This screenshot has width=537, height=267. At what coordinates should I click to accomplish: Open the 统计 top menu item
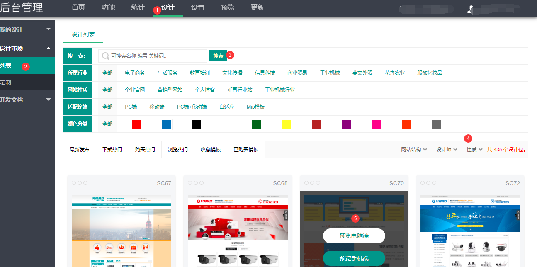coord(138,7)
